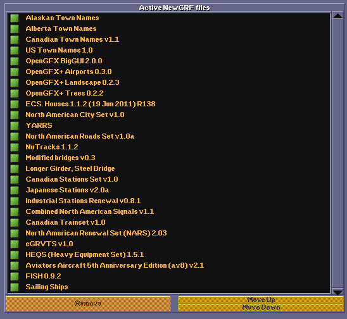This screenshot has height=319, width=347.
Task: Click green square beside Japanese Stations v2.0a
Action: click(15, 191)
